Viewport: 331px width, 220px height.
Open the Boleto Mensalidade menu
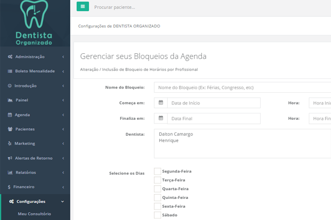35,71
